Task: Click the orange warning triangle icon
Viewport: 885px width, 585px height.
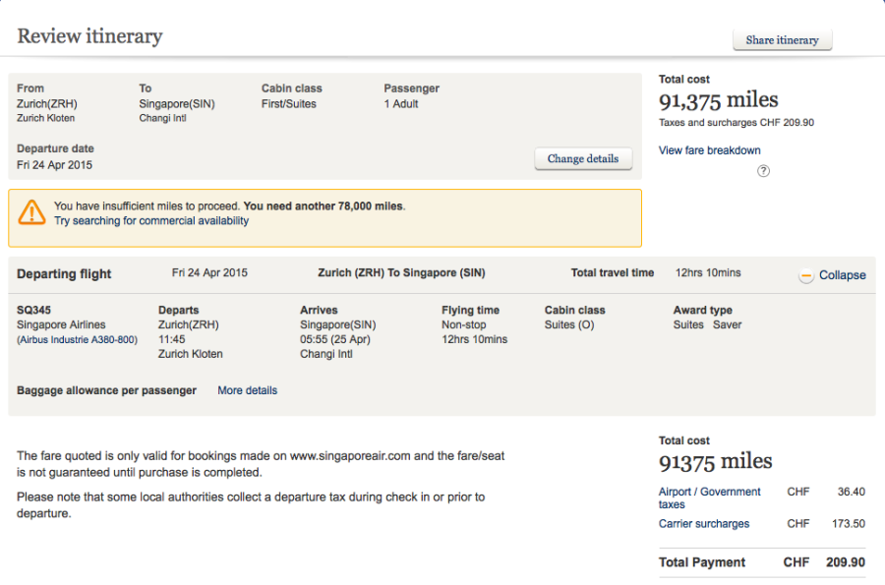Action: [31, 212]
